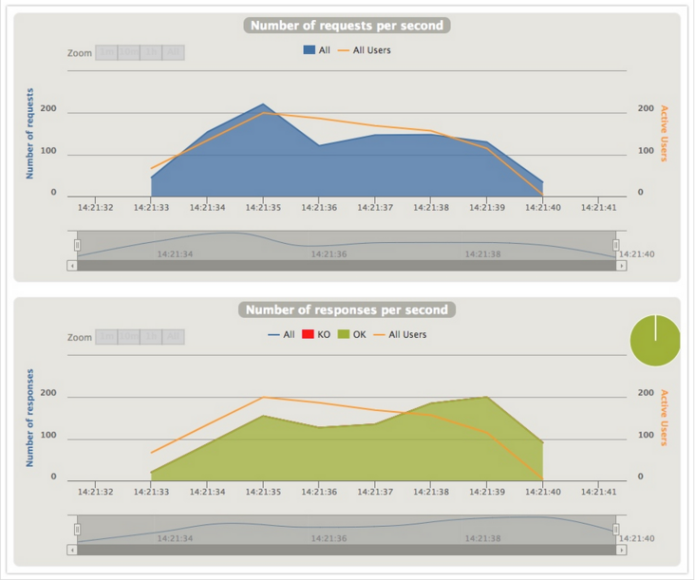Select All zoom range in requests chart

174,52
